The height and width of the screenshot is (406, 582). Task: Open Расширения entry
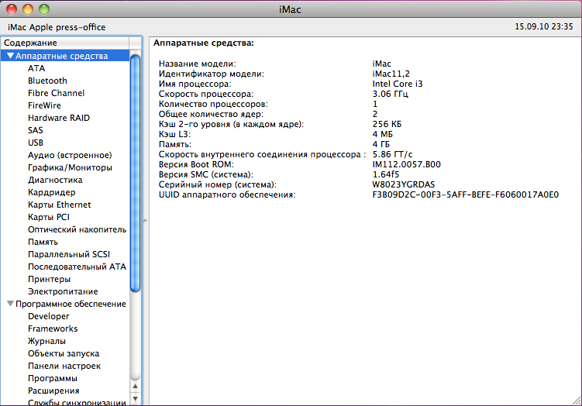coord(53,391)
